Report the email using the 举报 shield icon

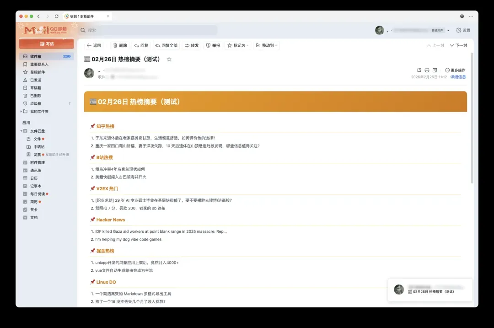point(213,46)
